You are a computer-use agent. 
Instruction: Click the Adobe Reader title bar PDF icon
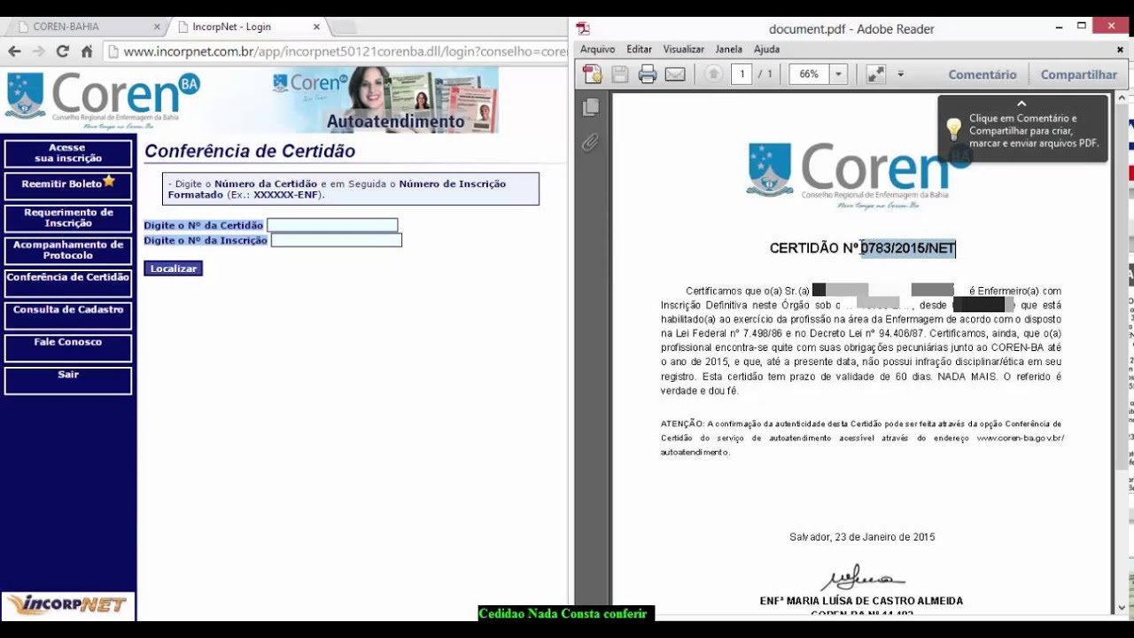(x=583, y=28)
